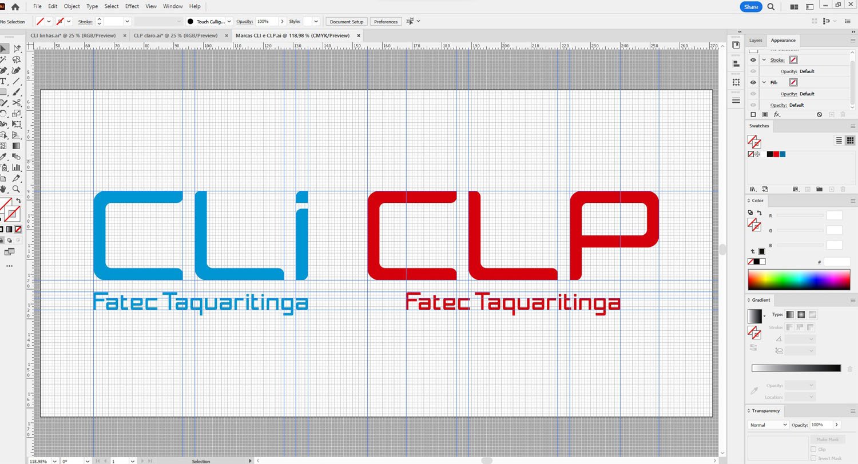Toggle visibility of the Stroke attribute

[x=753, y=60]
